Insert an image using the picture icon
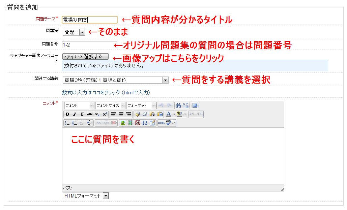347x210 pixels. point(123,123)
